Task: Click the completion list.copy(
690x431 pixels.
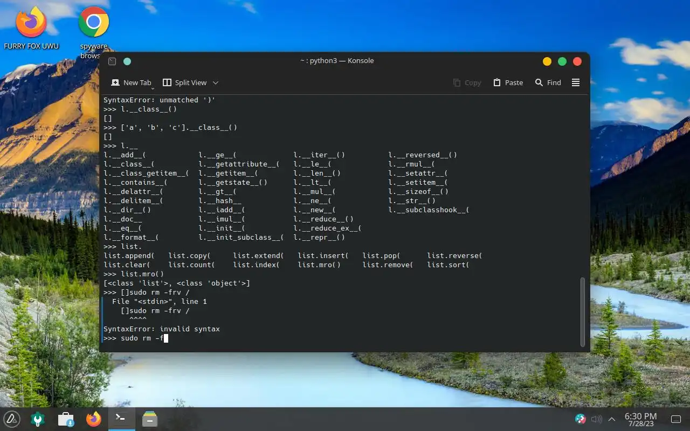Action: (190, 256)
